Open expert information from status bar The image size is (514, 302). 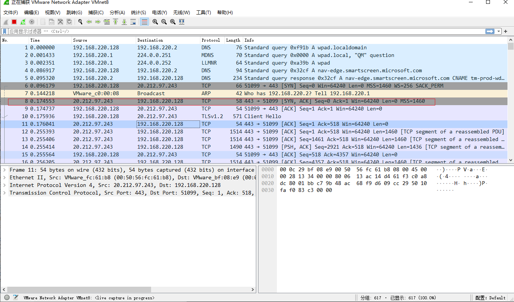[7, 297]
